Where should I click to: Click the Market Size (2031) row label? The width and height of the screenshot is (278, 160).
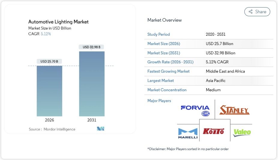pos(164,53)
